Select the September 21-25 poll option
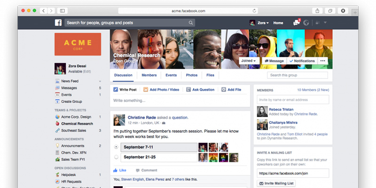Viewport: 376px width, 188px height. [x=117, y=158]
